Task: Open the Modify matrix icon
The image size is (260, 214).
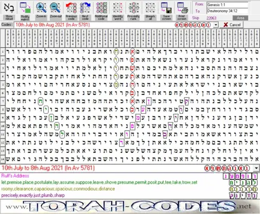Action: (25, 8)
